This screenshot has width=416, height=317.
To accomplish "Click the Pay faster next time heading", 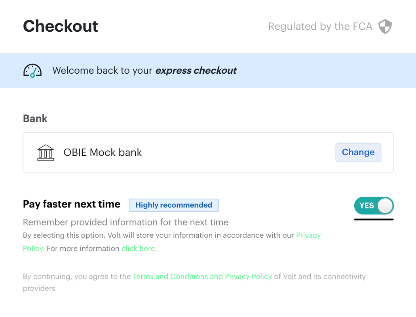I will point(72,204).
